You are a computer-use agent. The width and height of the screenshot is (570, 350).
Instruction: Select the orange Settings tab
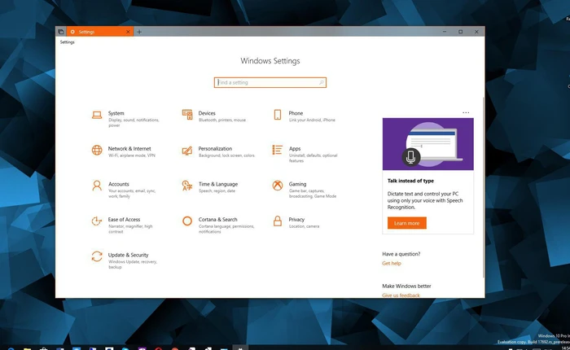(100, 32)
